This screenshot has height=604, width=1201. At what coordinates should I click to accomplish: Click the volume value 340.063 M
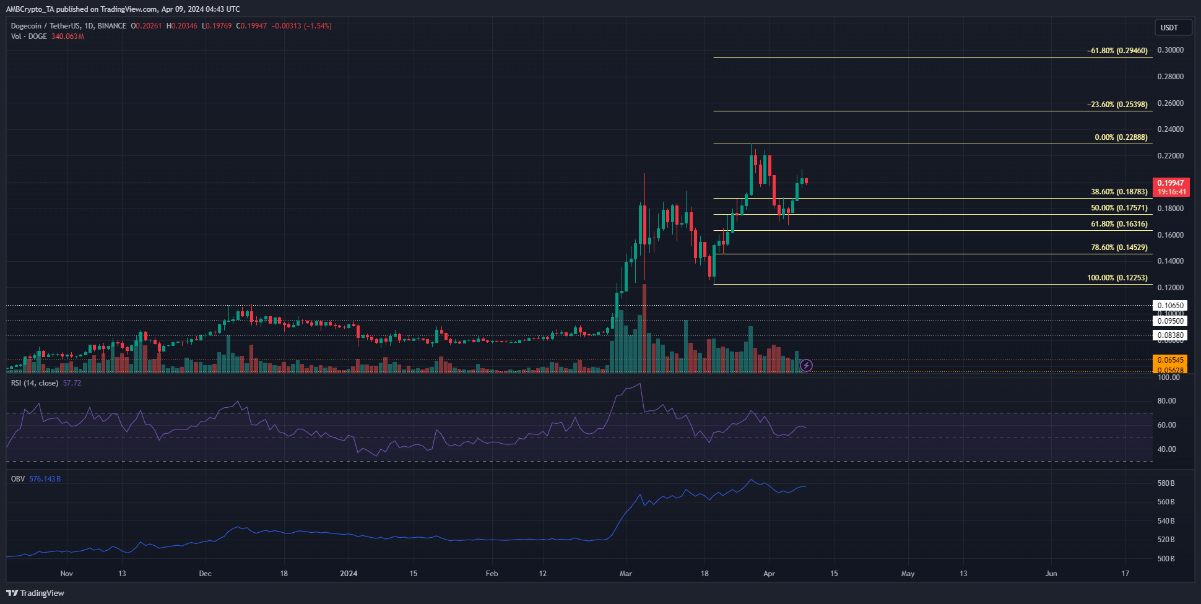(x=67, y=37)
